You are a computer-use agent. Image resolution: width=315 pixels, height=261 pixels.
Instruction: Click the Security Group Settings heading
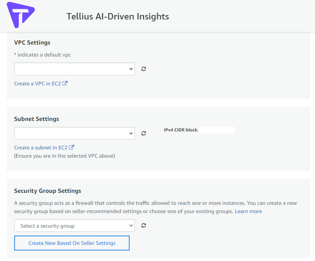[x=48, y=191]
